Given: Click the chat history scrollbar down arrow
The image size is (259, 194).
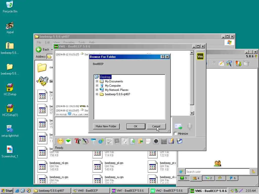Looking at the screenshot, I should (192, 113).
